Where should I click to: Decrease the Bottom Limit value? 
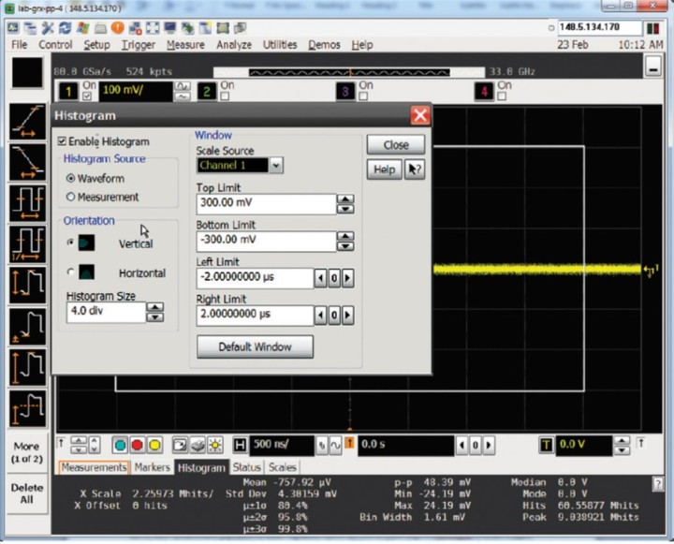point(345,246)
